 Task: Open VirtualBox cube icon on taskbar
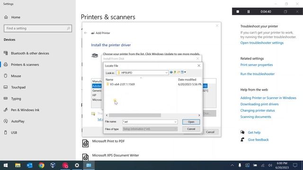53,165
